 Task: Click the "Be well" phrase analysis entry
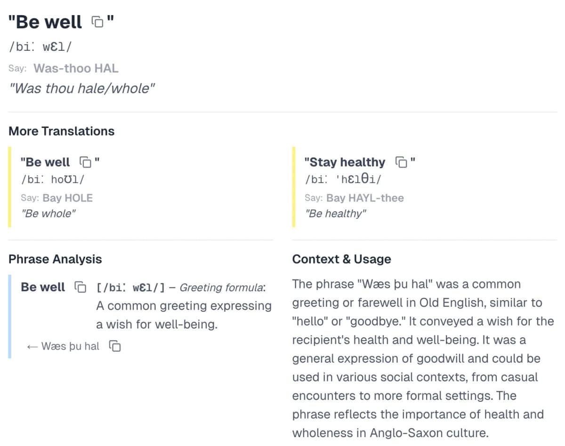[43, 287]
